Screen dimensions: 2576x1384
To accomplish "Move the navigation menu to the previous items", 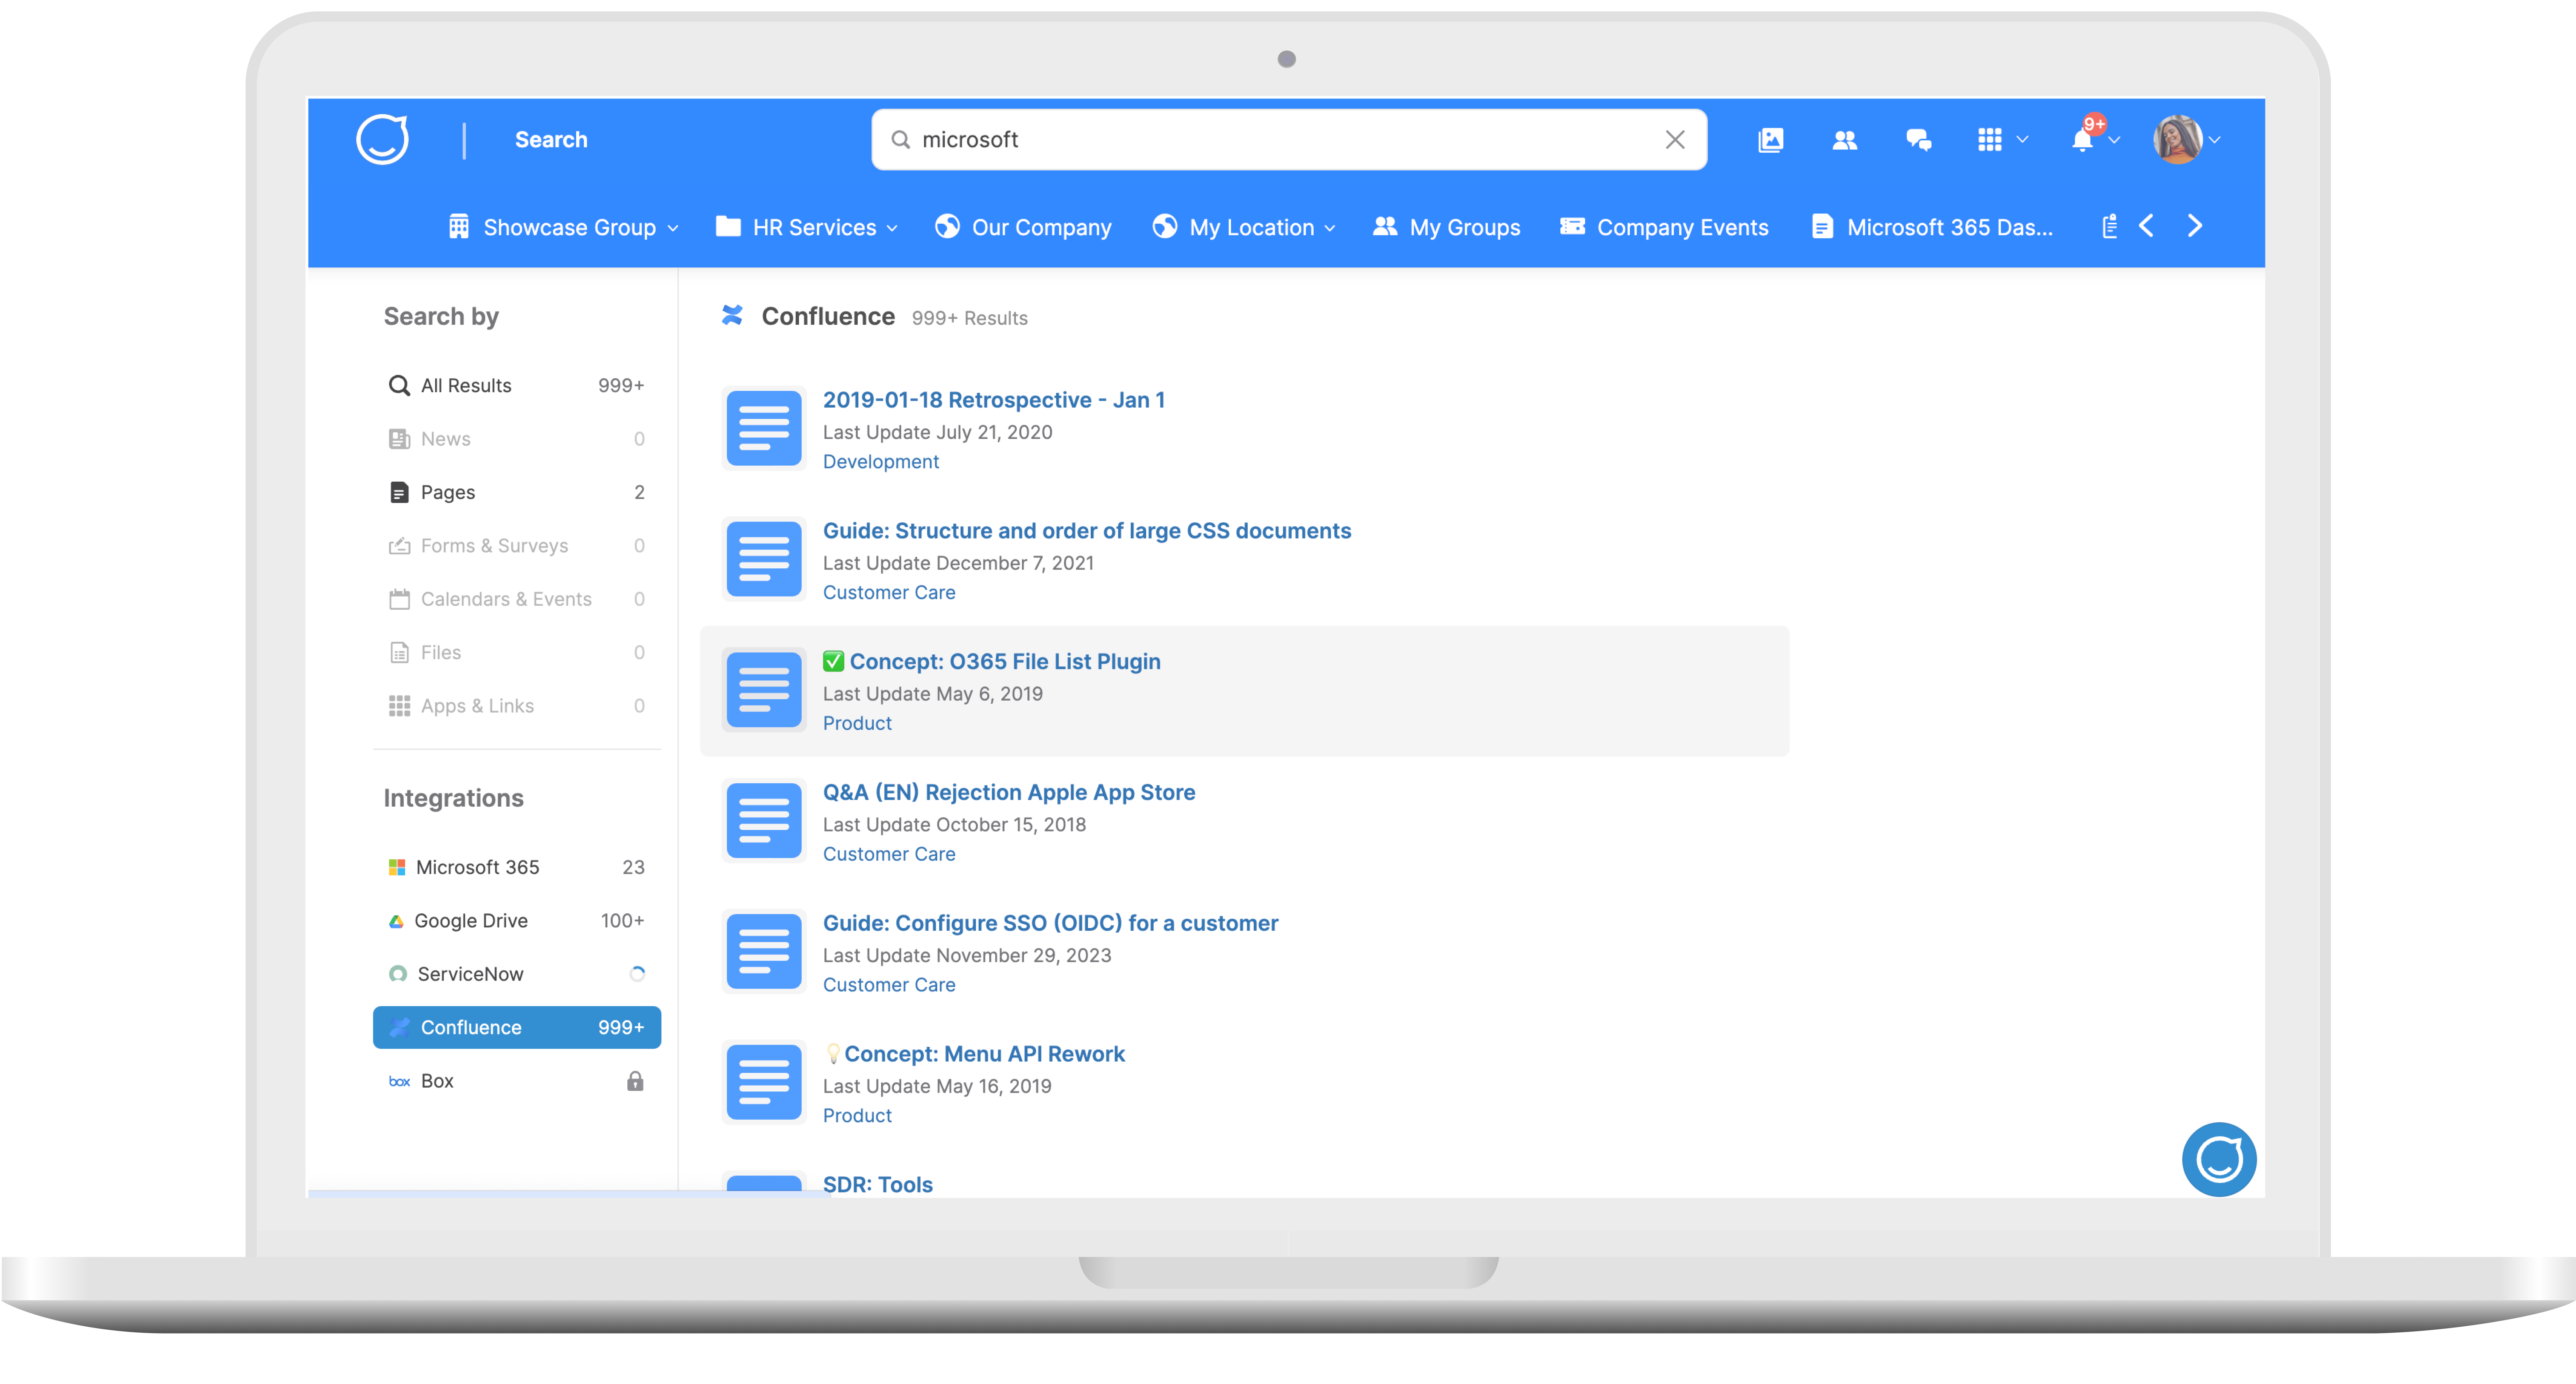I will click(2146, 226).
